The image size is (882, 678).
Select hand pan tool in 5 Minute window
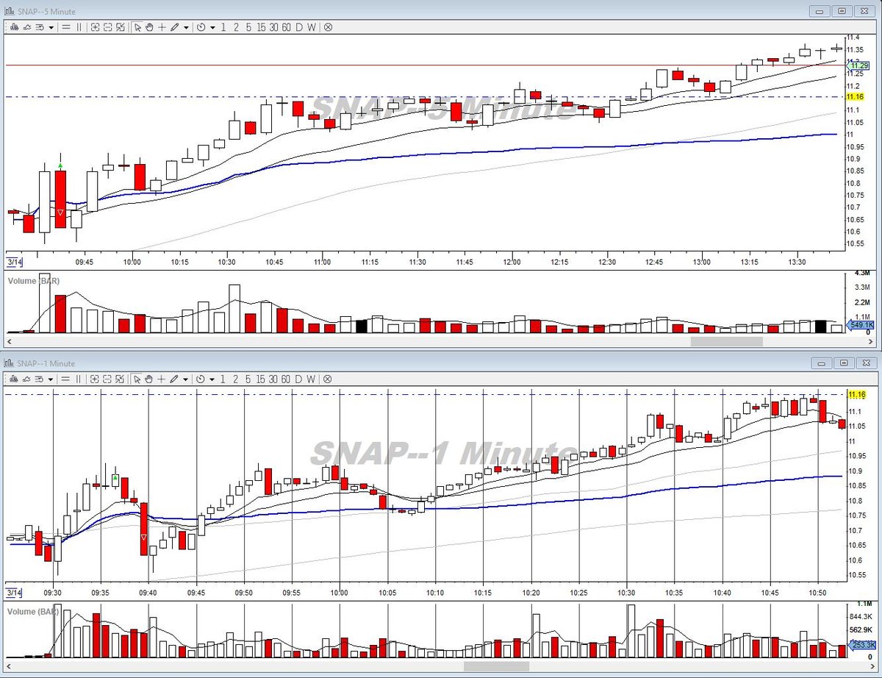click(x=149, y=27)
